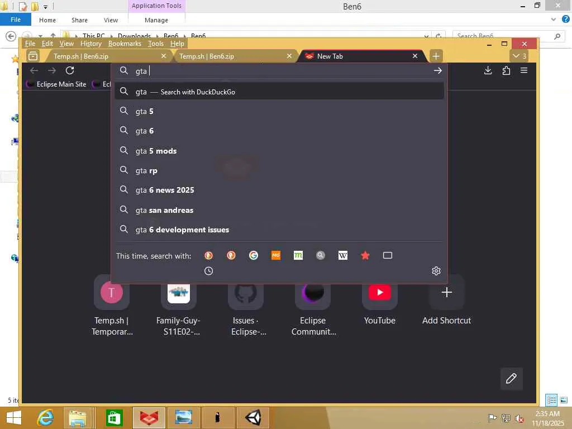
Task: Search bookmarks using the red star icon
Action: tap(365, 255)
